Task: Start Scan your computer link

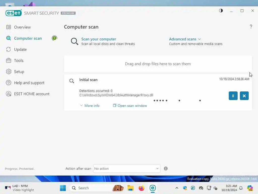Action: [99, 39]
